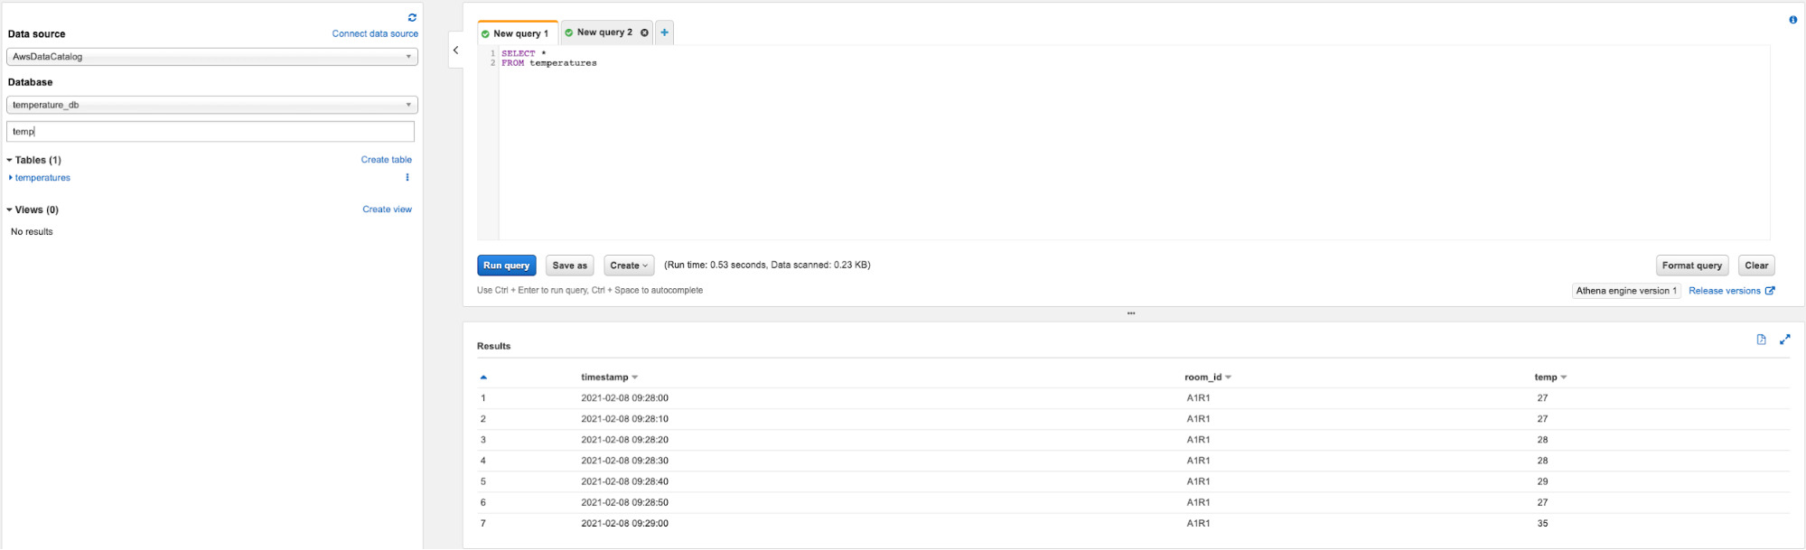Collapse the Tables section
1806x550 pixels.
click(x=10, y=160)
